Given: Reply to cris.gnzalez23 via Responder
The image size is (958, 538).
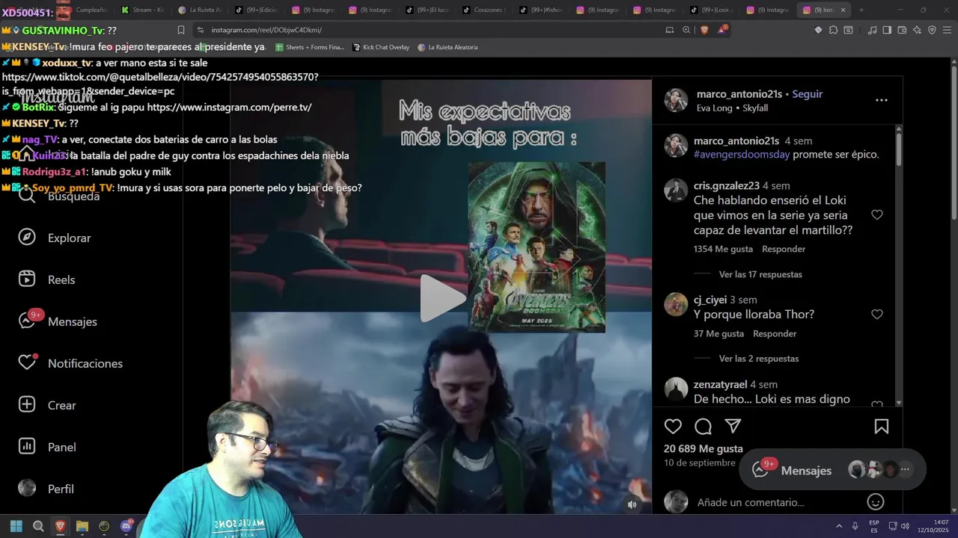Looking at the screenshot, I should [x=784, y=249].
